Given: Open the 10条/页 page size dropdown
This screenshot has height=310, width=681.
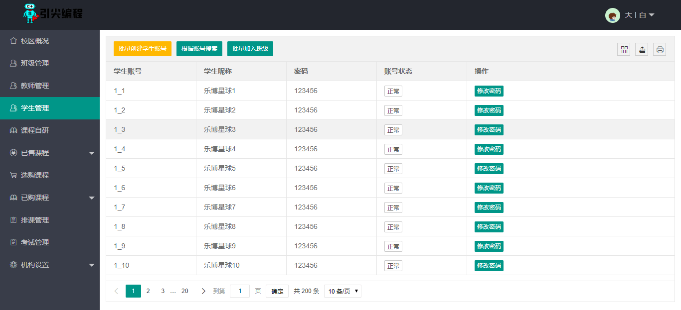Looking at the screenshot, I should (342, 292).
